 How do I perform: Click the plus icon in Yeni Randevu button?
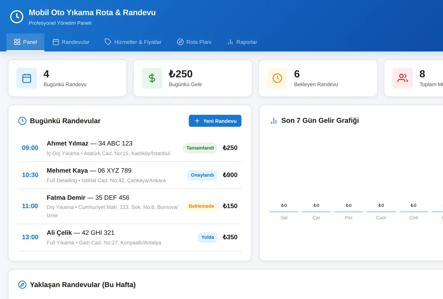click(197, 121)
